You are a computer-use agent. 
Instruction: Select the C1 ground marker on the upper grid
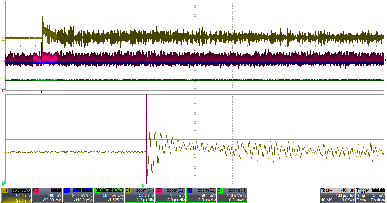[3, 39]
